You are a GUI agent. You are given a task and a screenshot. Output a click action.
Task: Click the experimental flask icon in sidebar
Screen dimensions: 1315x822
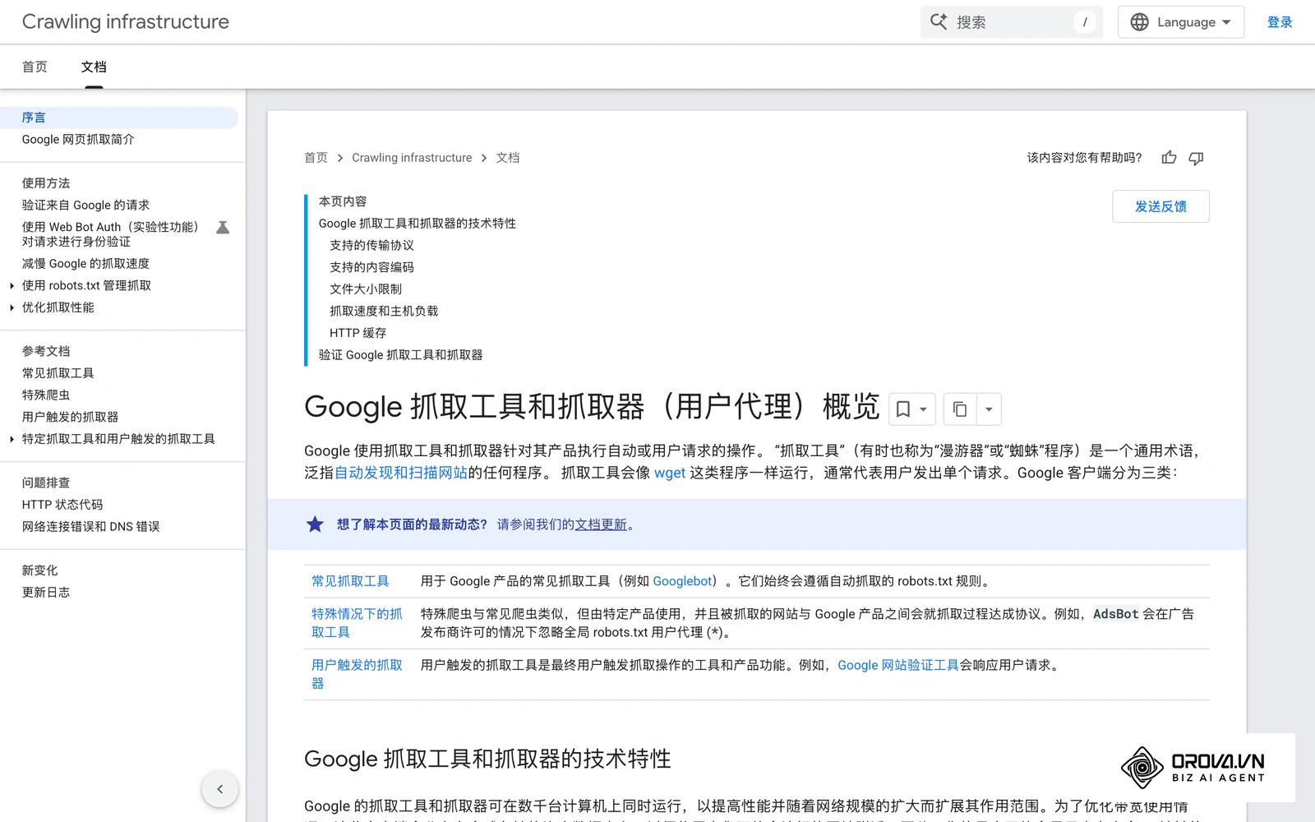(223, 228)
